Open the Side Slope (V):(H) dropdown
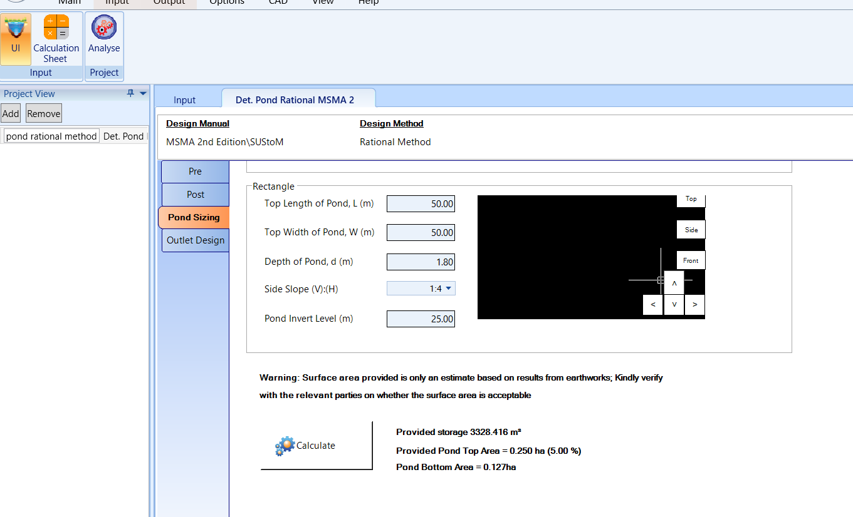 [450, 288]
